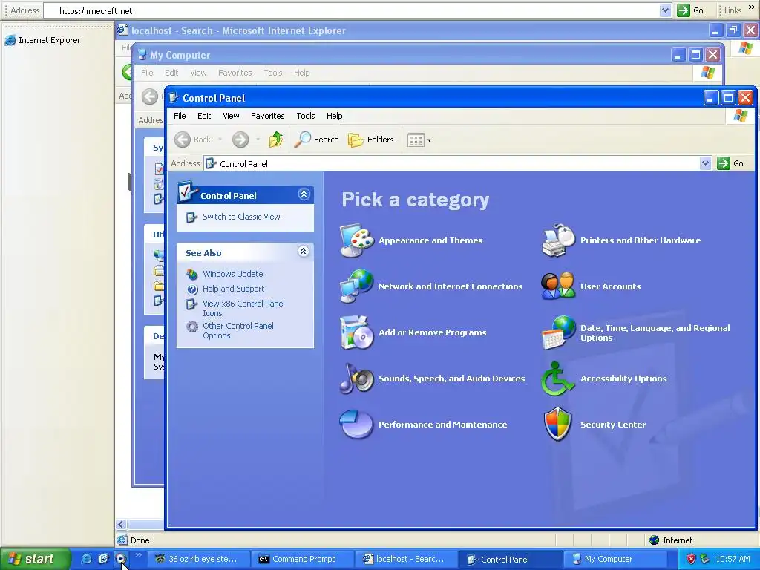
Task: Expand hidden Quick Launch items chevron
Action: 138,555
